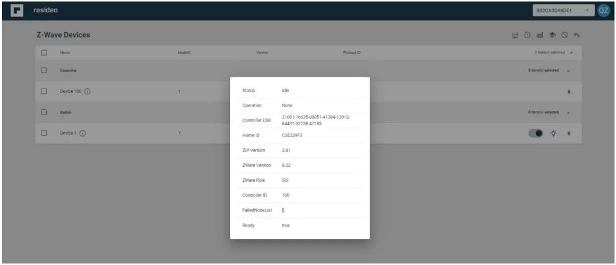The height and width of the screenshot is (265, 616).
Task: Click info icon beside Device 100
Action: tap(88, 92)
